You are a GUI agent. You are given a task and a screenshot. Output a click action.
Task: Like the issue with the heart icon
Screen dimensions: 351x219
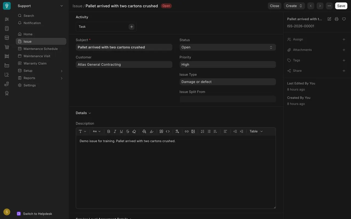pyautogui.click(x=344, y=19)
